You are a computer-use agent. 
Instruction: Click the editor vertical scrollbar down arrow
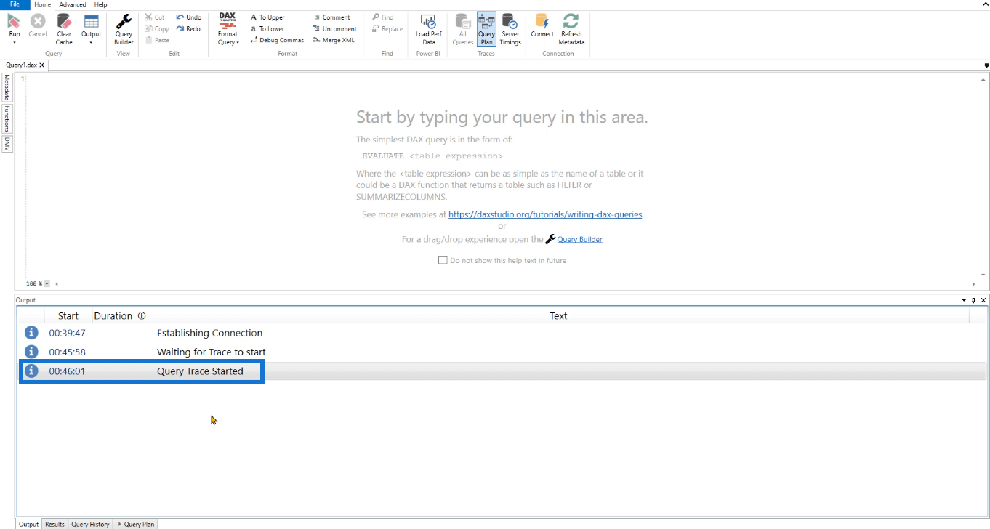983,275
